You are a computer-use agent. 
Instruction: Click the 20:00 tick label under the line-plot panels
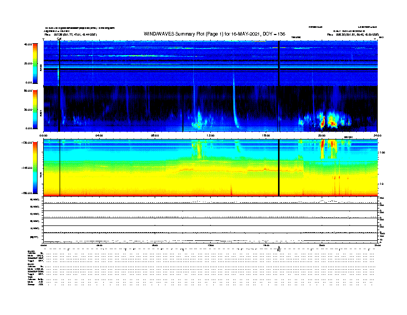coord(322,246)
